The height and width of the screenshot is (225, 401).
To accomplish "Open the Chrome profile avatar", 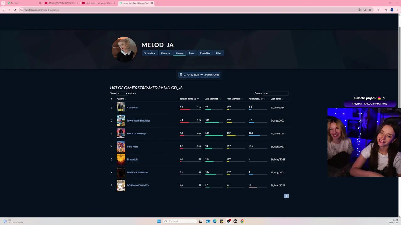I will pos(392,10).
